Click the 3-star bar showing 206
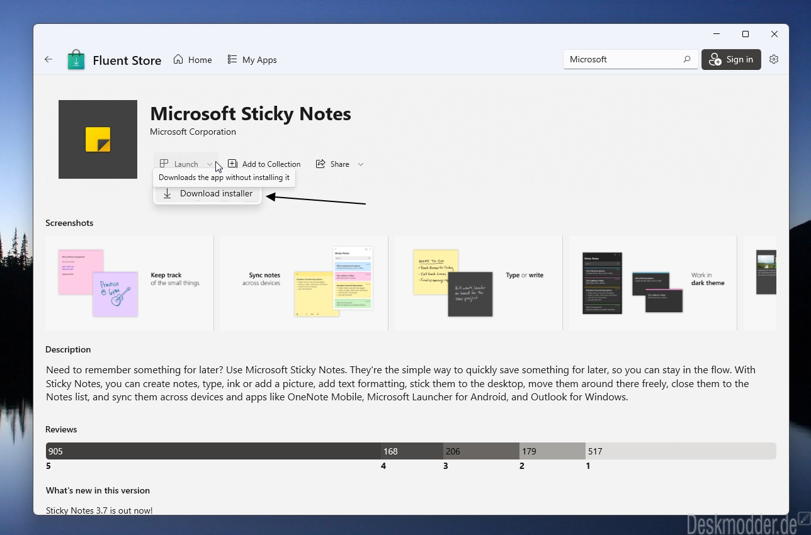 point(481,451)
